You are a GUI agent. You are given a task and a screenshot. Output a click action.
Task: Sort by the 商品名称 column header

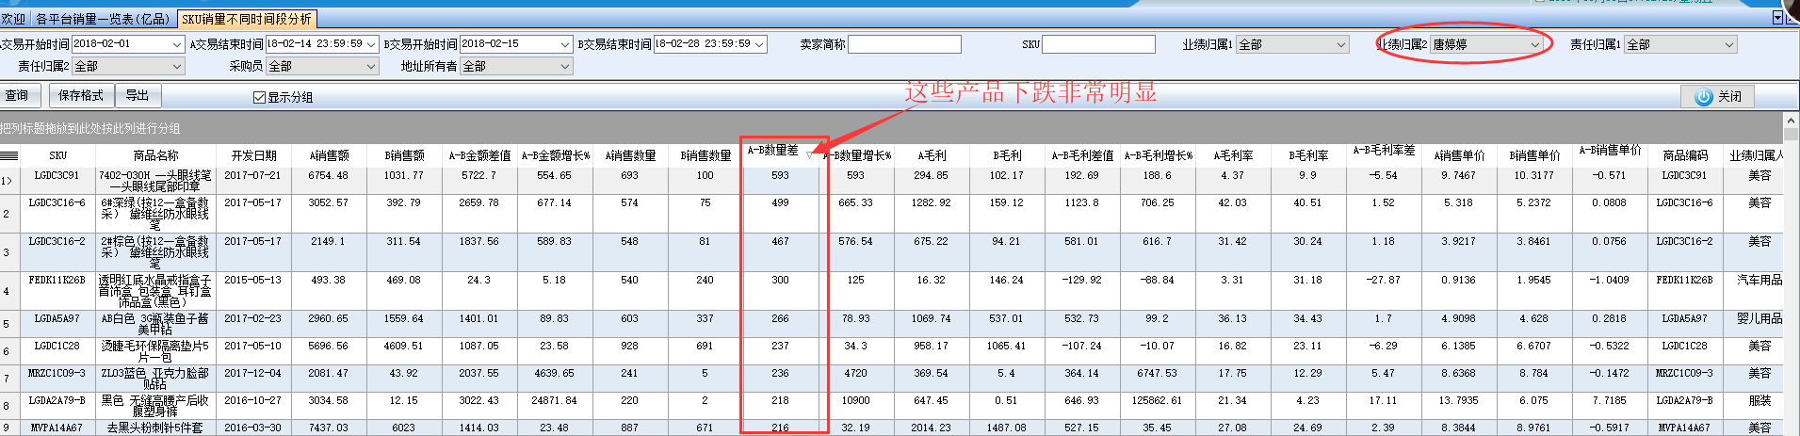(156, 155)
